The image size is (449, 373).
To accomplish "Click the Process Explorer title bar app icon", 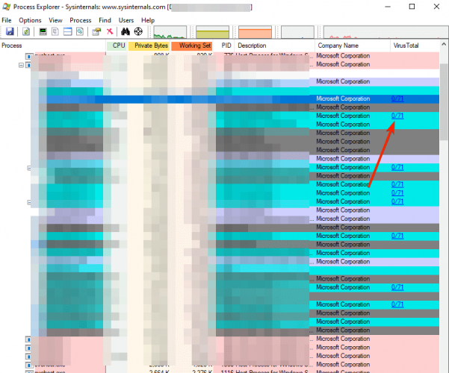I will 6,7.
